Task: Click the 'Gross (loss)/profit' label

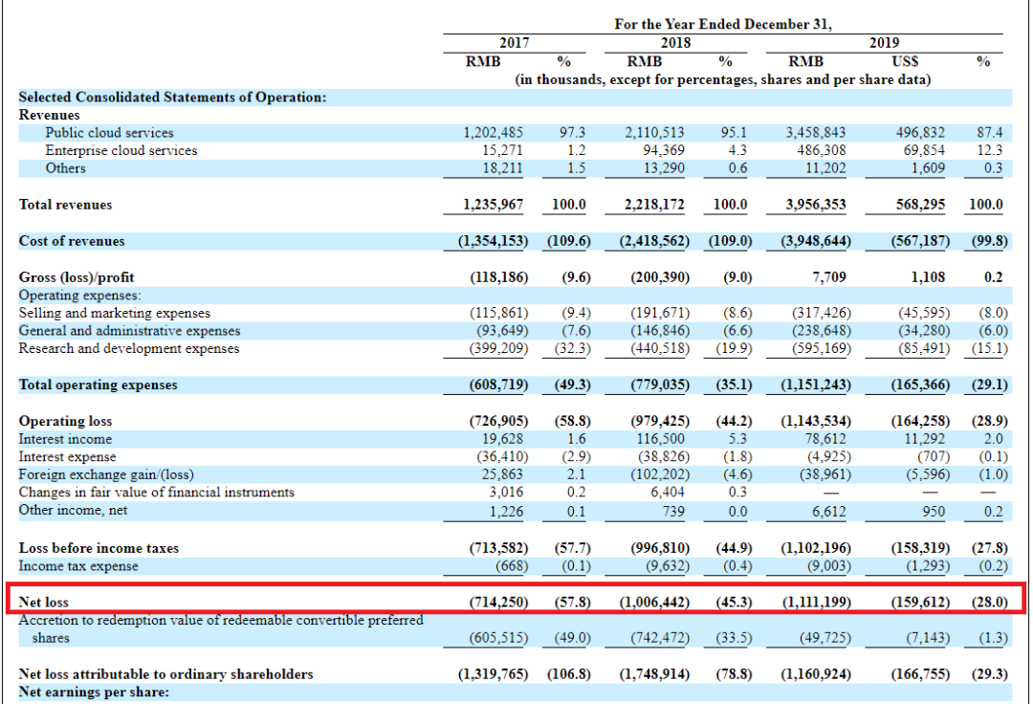Action: click(77, 277)
